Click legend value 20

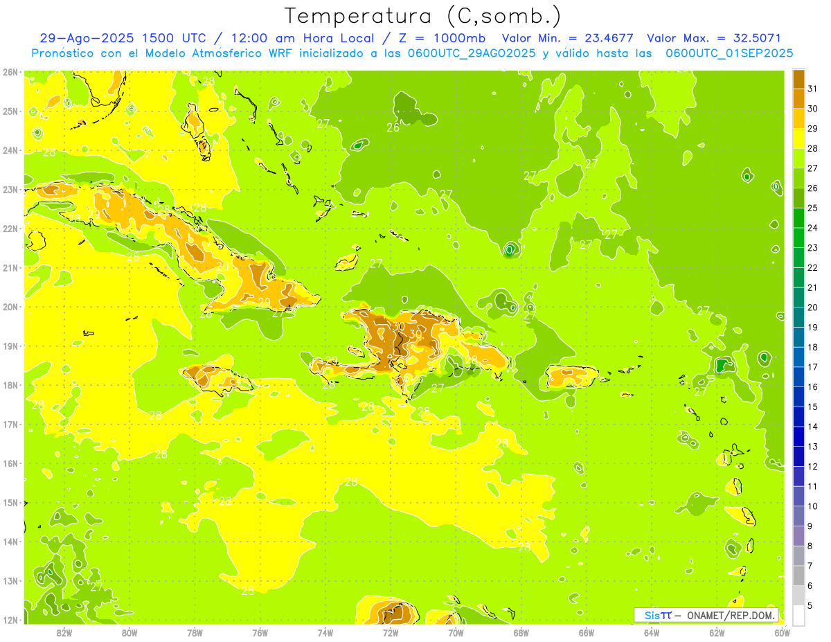click(813, 307)
